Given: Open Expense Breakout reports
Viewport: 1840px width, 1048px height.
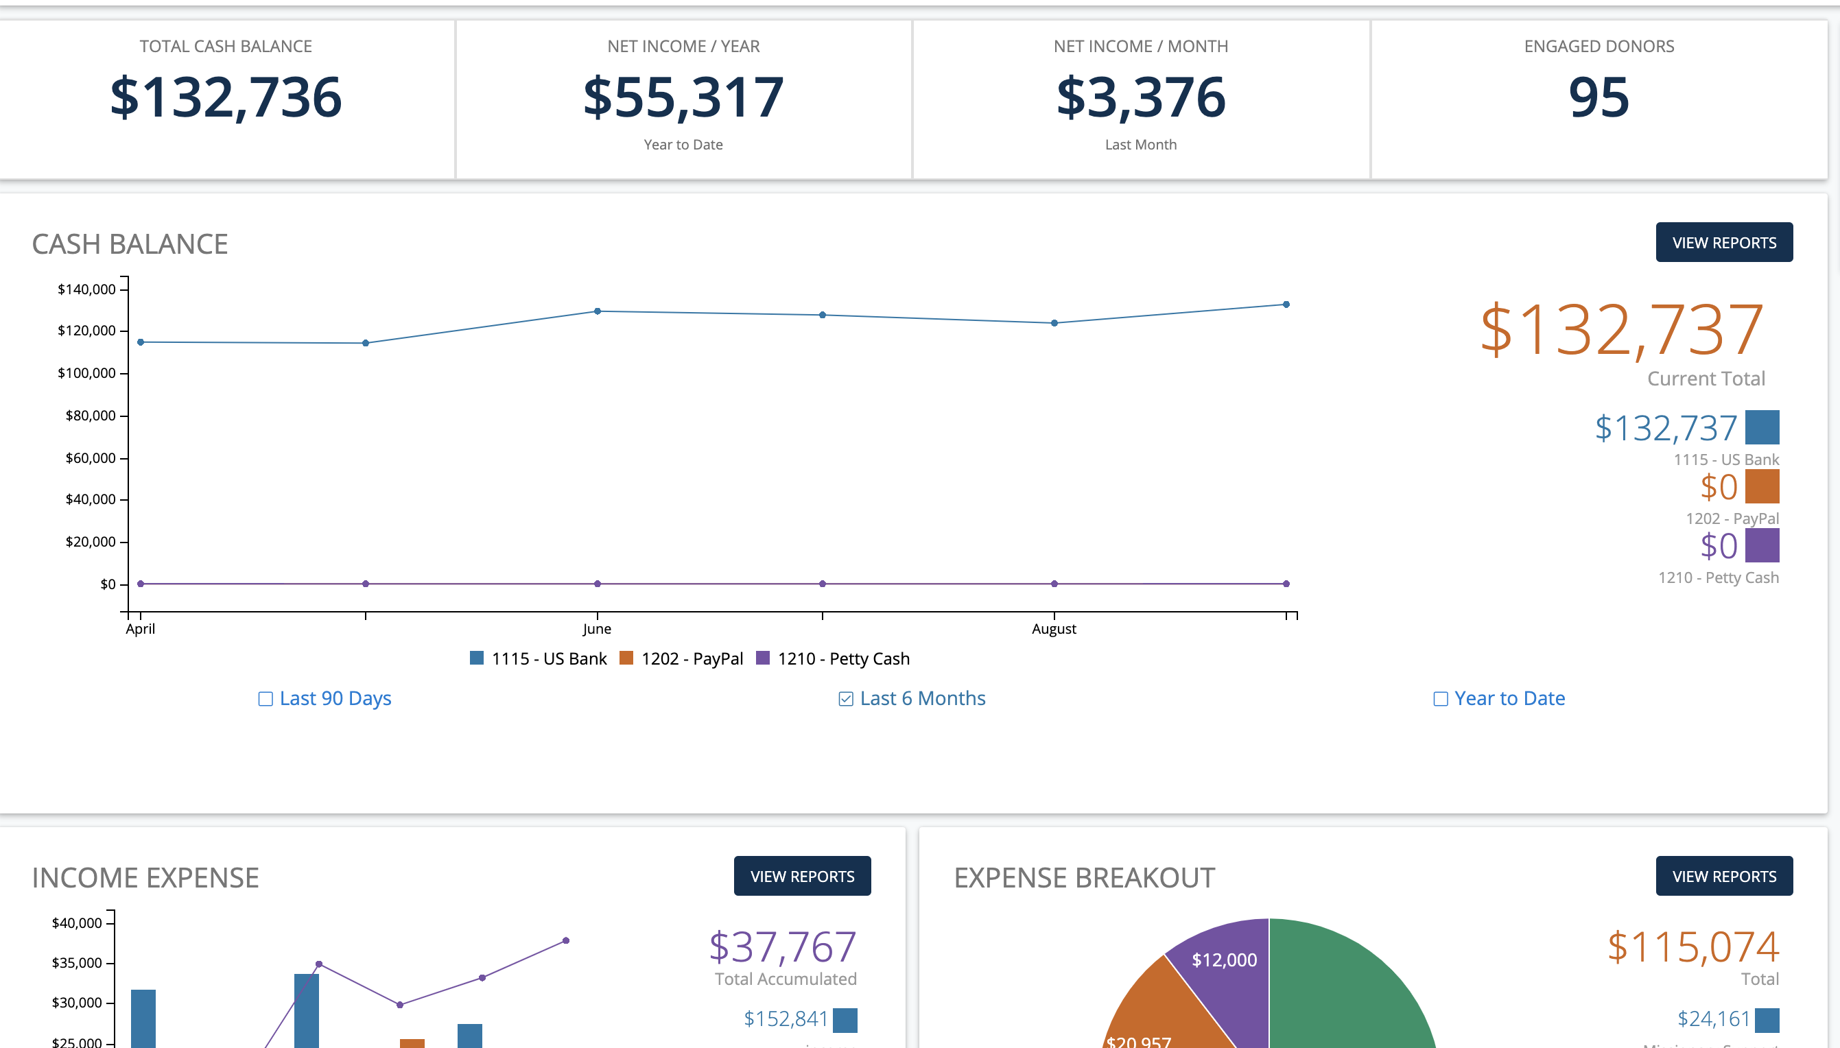Looking at the screenshot, I should click(x=1724, y=876).
